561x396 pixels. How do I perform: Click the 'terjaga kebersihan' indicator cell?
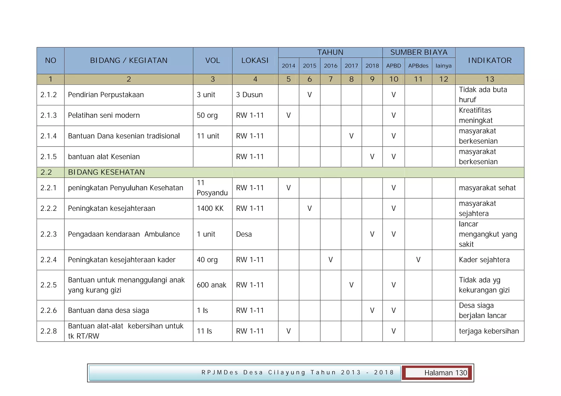(x=489, y=331)
